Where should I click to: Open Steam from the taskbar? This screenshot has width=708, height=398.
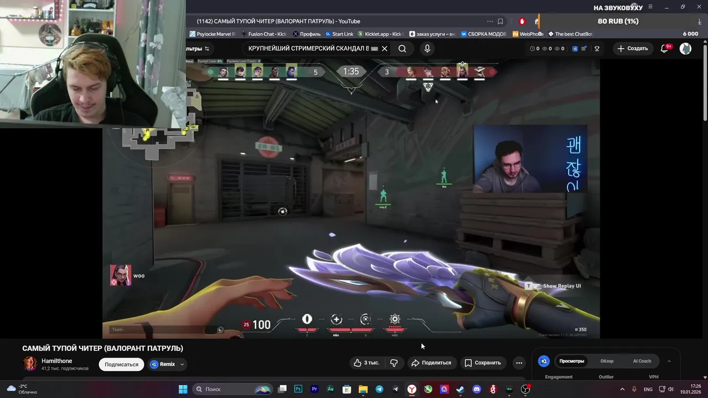coord(460,389)
